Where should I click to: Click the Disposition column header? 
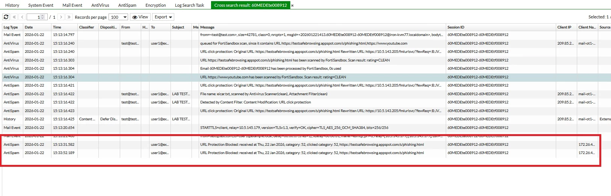point(109,27)
